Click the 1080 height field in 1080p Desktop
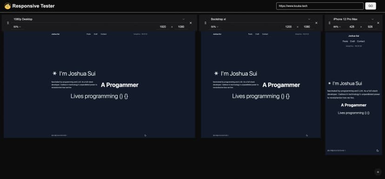The width and height of the screenshot is (385, 179). [x=181, y=27]
